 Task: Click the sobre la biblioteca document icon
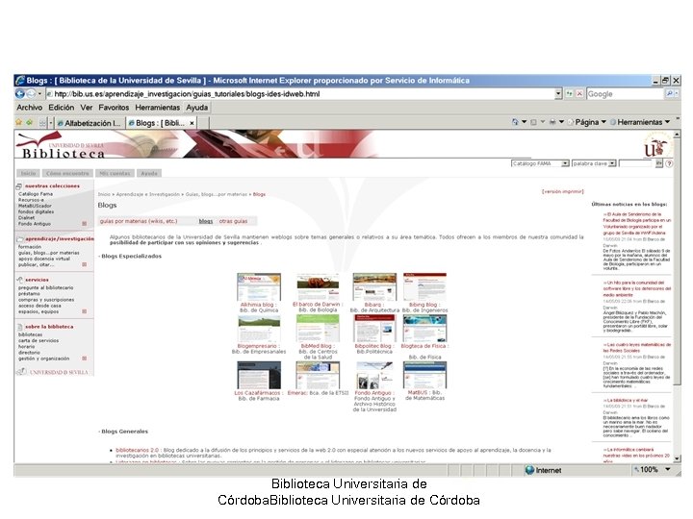(19, 327)
